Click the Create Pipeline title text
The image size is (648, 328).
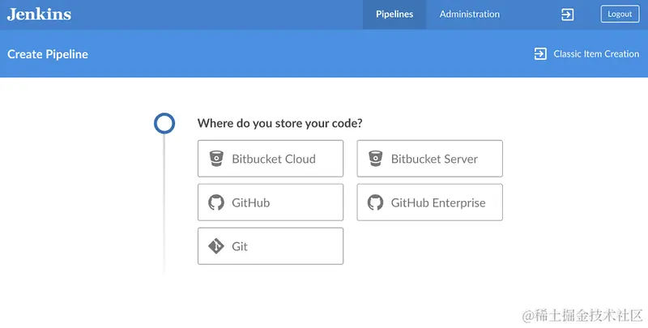coord(48,54)
